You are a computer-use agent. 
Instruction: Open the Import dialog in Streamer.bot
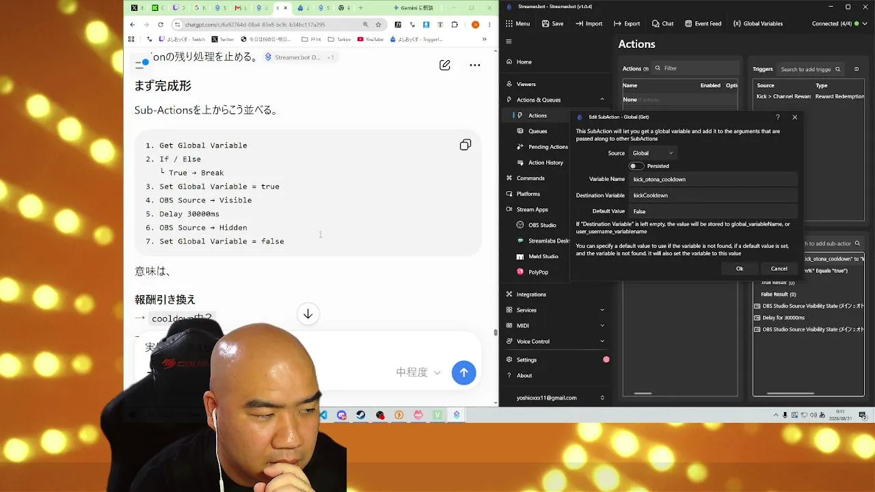589,24
